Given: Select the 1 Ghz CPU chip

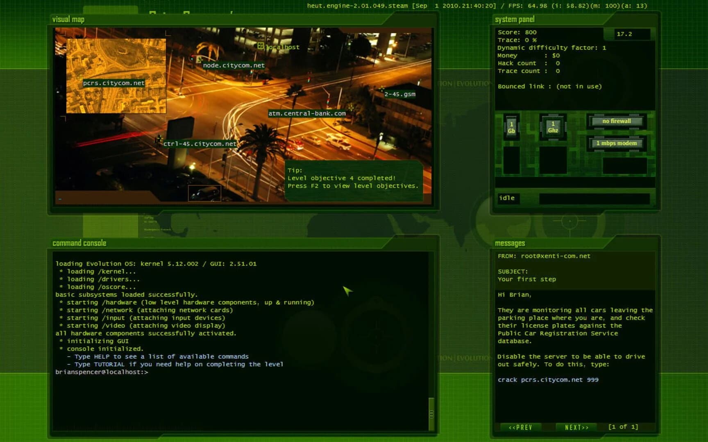Looking at the screenshot, I should coord(553,126).
